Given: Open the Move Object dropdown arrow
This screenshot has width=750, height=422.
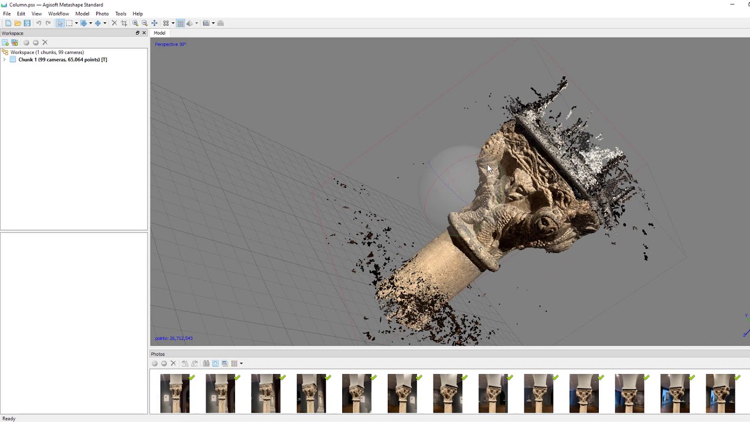Looking at the screenshot, I should point(105,23).
